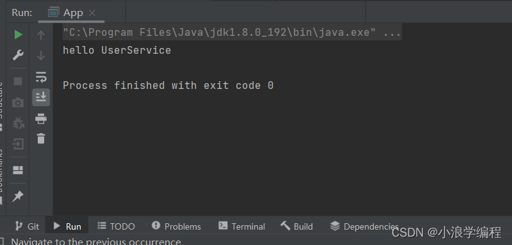Jump down the stack trace with the down arrow
This screenshot has height=245, width=512.
[x=41, y=56]
